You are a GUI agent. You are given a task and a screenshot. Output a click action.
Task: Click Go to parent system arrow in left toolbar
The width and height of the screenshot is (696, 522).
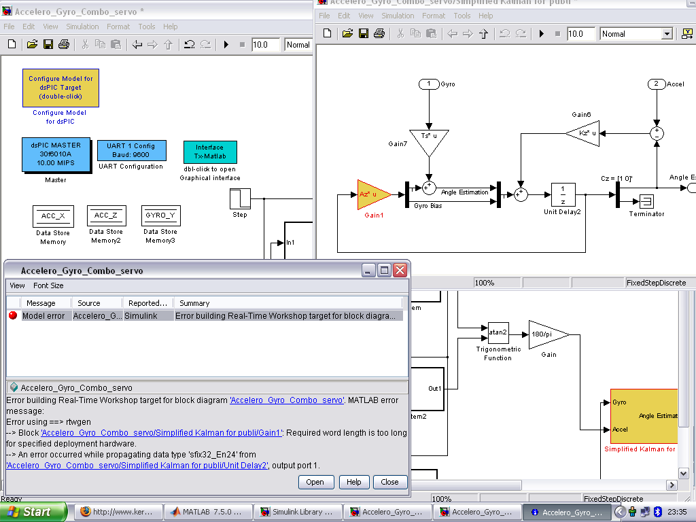tap(169, 44)
